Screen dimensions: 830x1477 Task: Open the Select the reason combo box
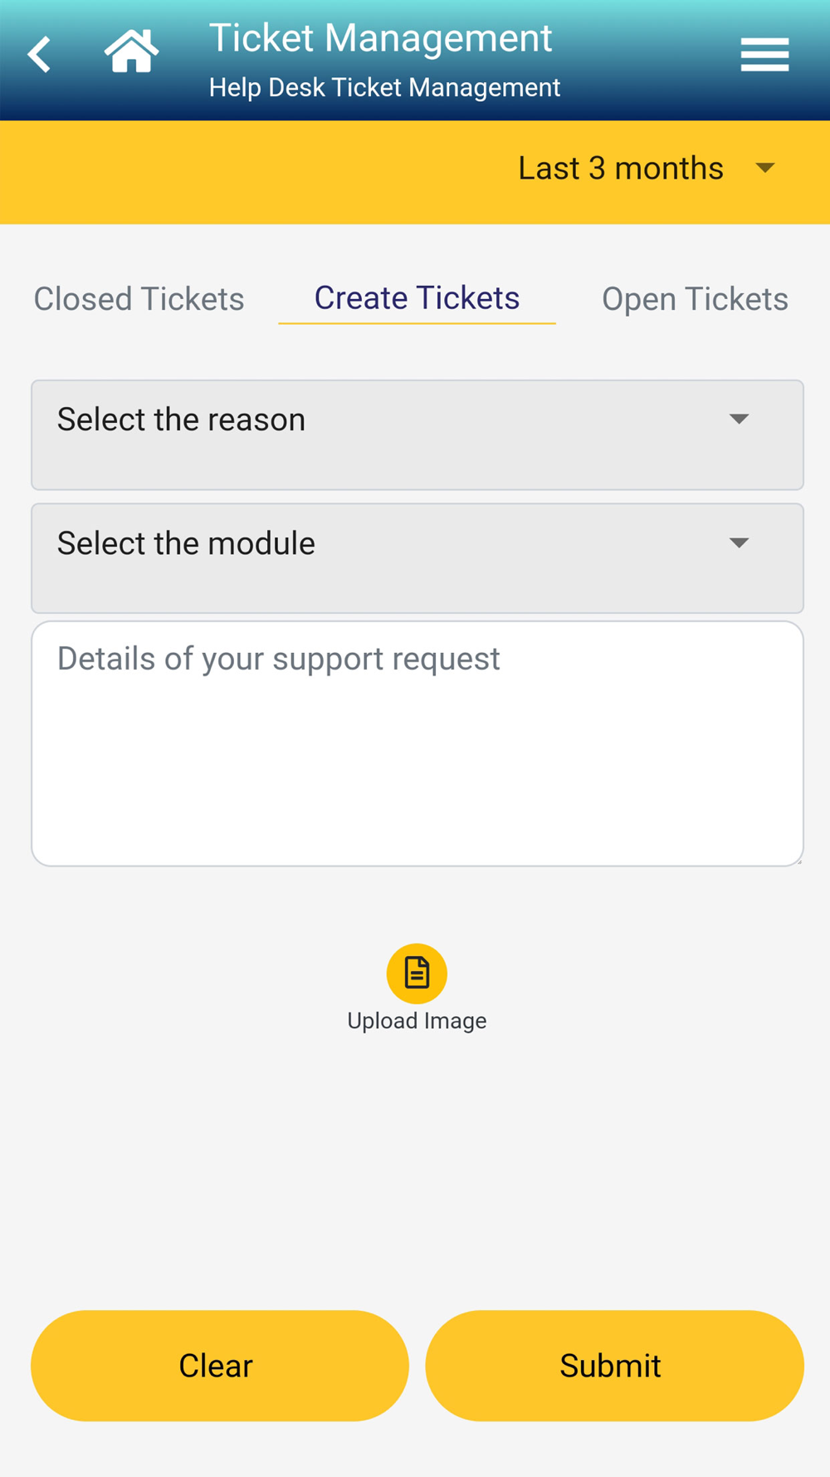pyautogui.click(x=417, y=435)
